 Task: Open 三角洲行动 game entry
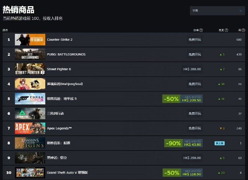click(55, 113)
